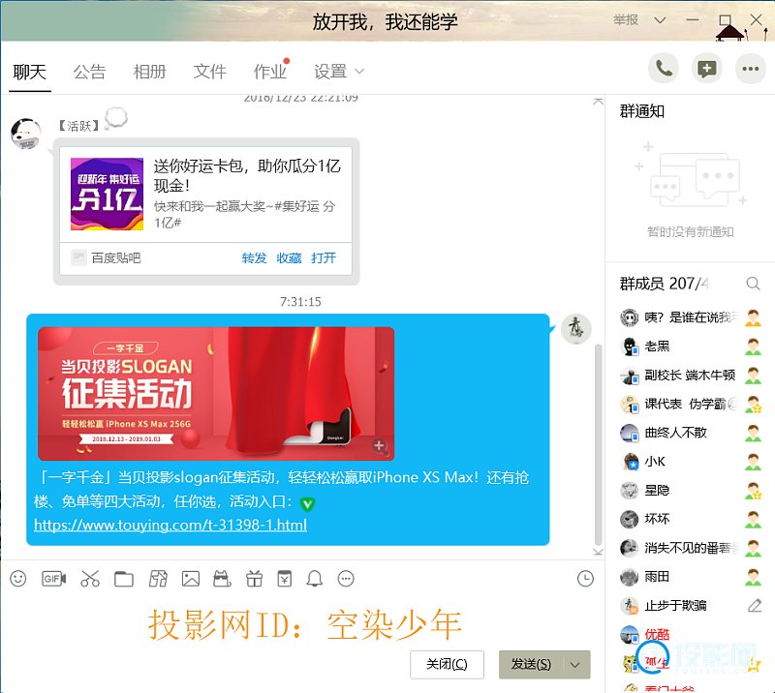Click 举报 in the title bar
775x693 pixels.
click(x=626, y=19)
